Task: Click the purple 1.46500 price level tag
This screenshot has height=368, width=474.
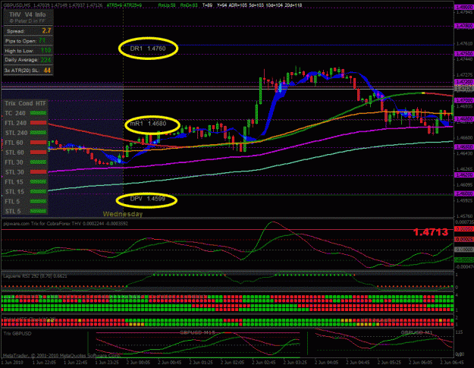Action: tap(464, 146)
